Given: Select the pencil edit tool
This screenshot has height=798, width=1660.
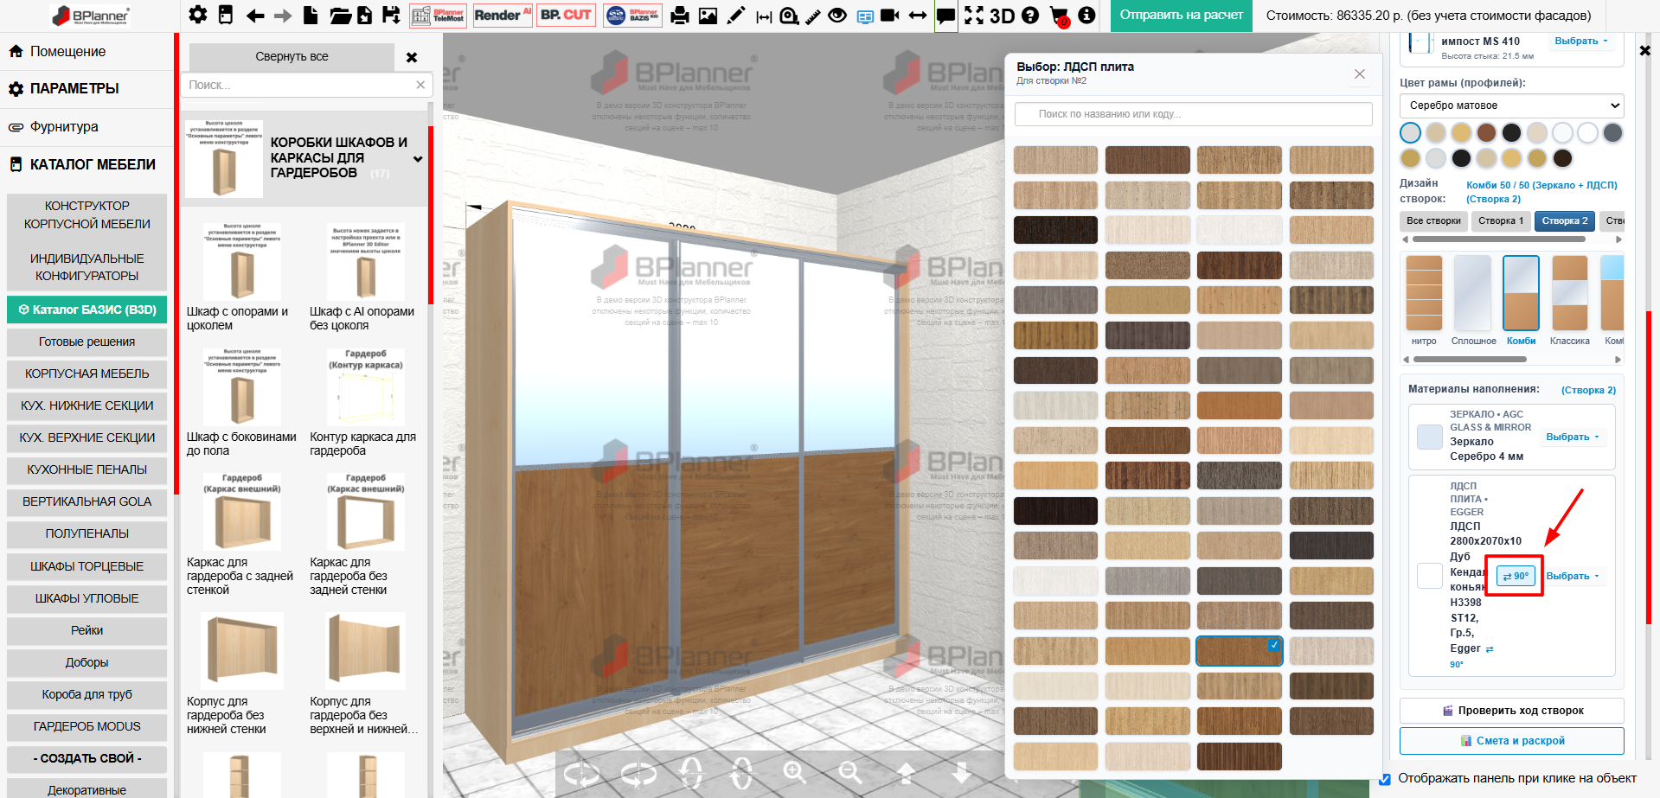Looking at the screenshot, I should pyautogui.click(x=735, y=15).
